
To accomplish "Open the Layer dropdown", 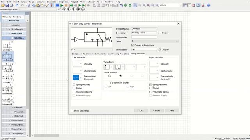I will pos(155,41).
